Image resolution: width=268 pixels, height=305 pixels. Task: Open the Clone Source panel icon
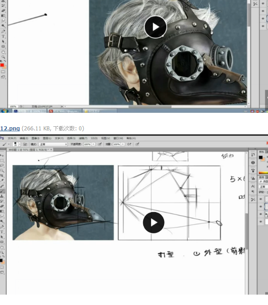point(253,178)
